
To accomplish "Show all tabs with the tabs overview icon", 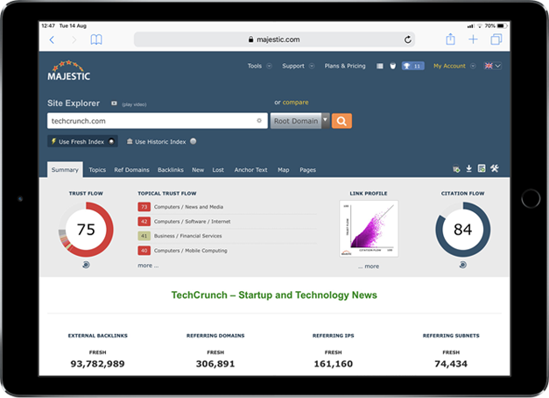I will (x=496, y=39).
